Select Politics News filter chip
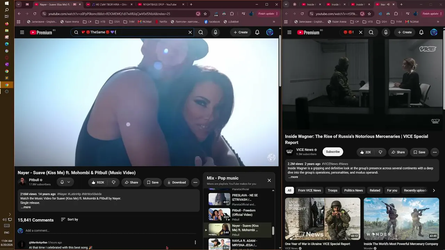 354,190
